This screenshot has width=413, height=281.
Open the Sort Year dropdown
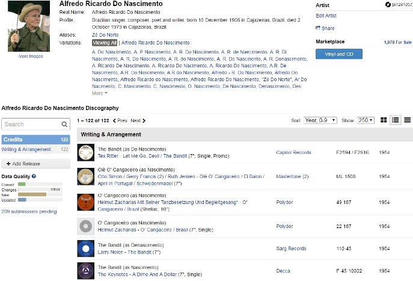(x=320, y=120)
